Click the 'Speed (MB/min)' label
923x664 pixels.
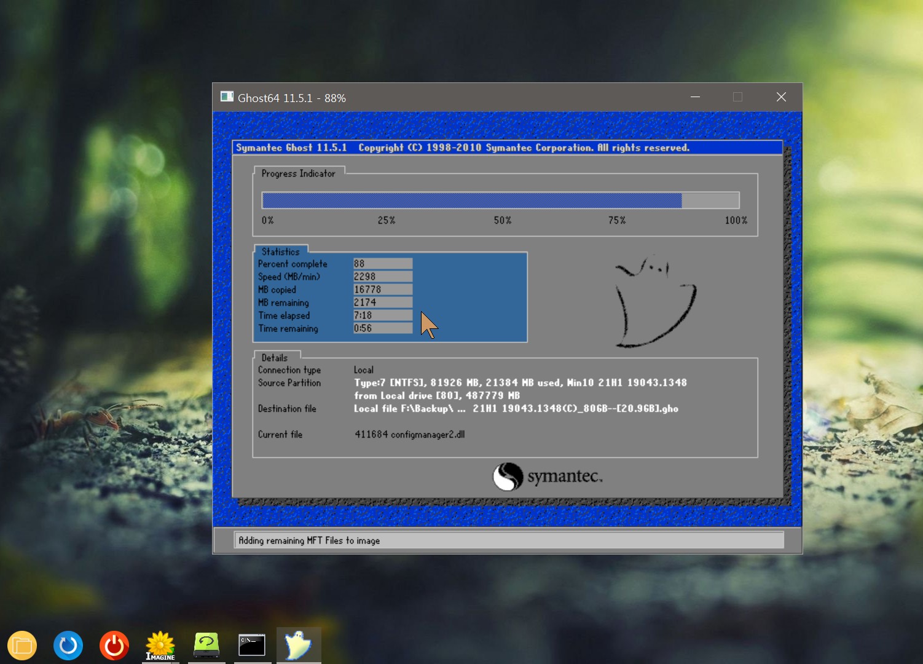289,277
